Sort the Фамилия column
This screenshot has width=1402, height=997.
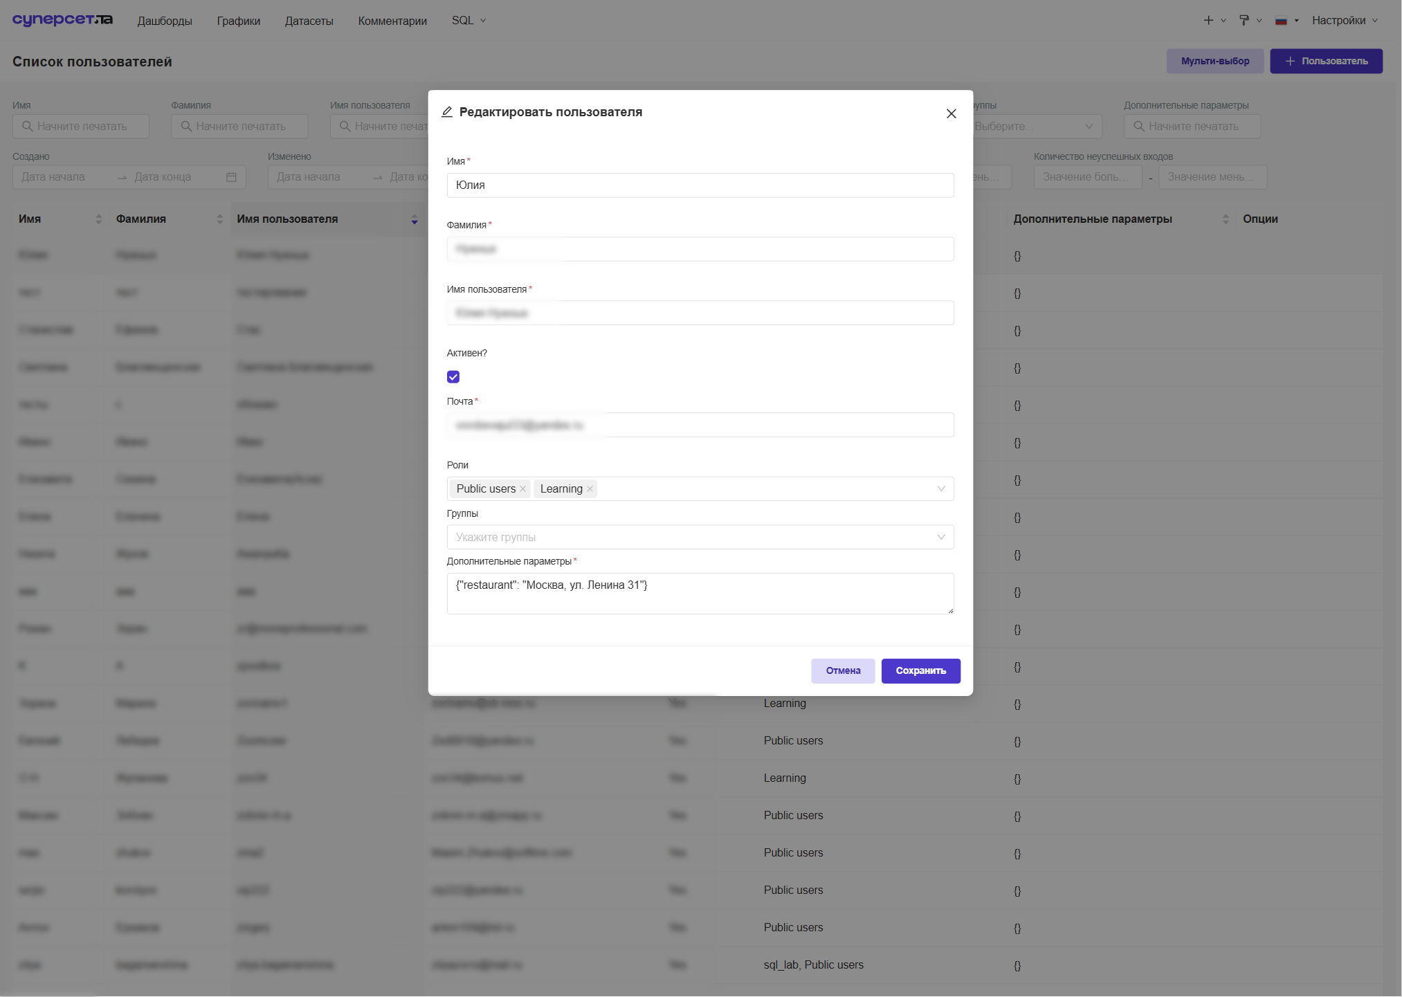click(x=219, y=219)
